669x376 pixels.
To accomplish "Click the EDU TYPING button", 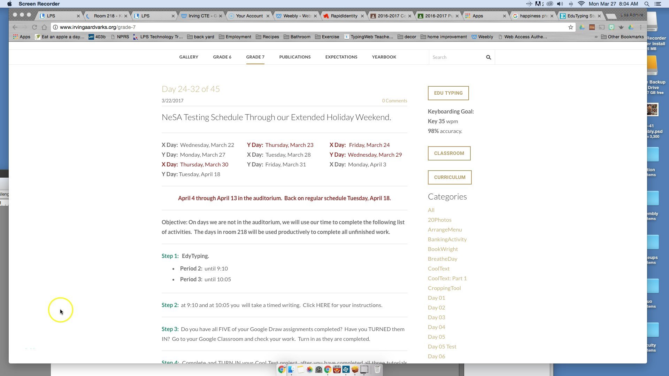I will [x=448, y=93].
